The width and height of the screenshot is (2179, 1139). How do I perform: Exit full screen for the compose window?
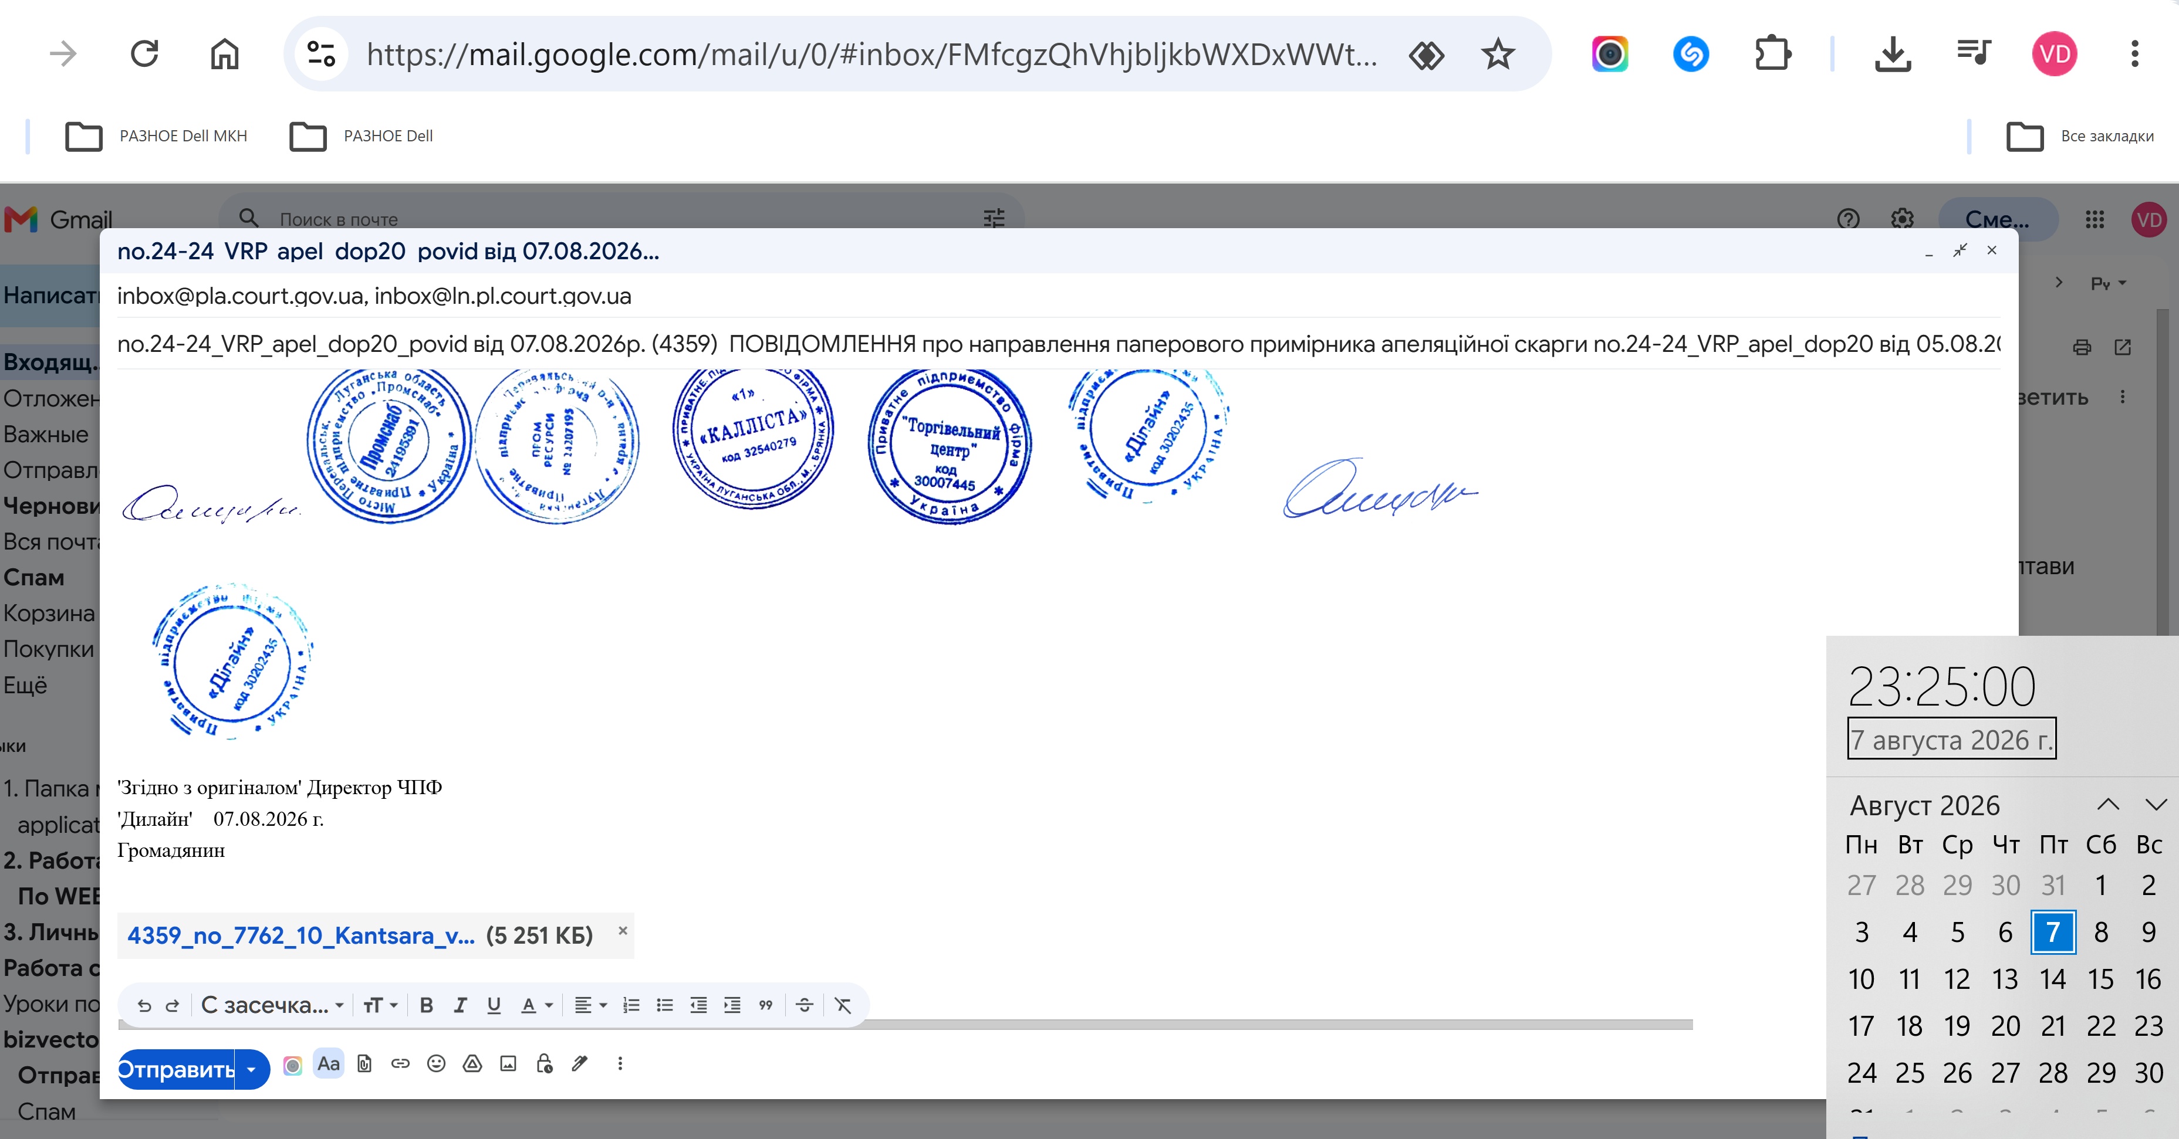pos(1960,250)
